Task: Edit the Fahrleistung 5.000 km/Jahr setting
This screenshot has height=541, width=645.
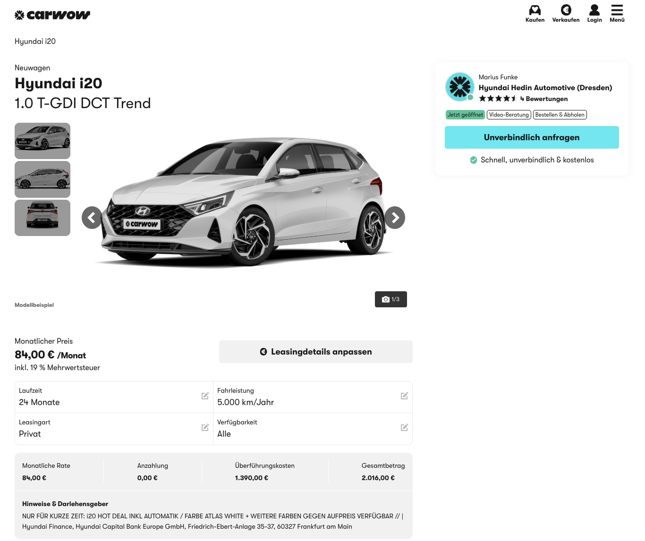Action: pos(404,396)
